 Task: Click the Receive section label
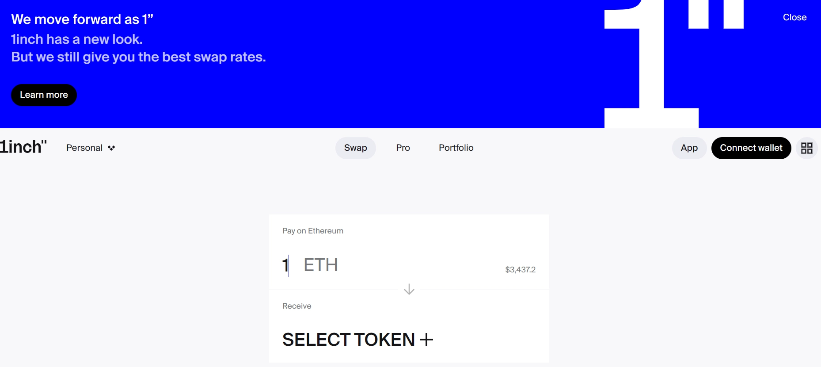296,306
